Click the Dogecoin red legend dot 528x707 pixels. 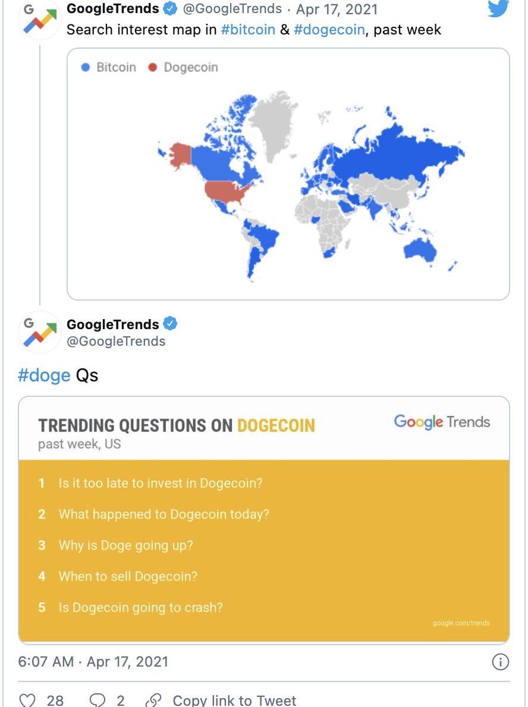[x=152, y=67]
